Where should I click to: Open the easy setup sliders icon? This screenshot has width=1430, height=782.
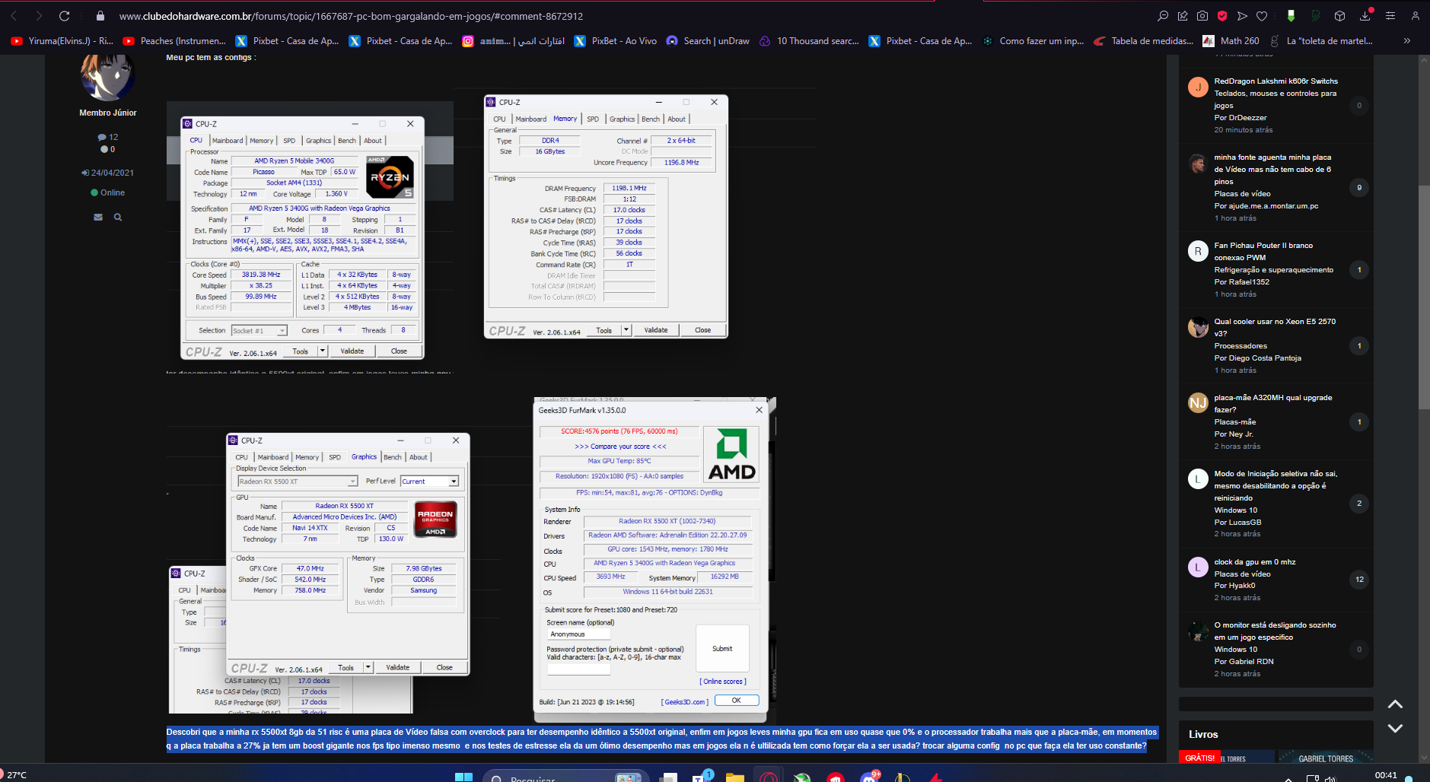(x=1390, y=16)
